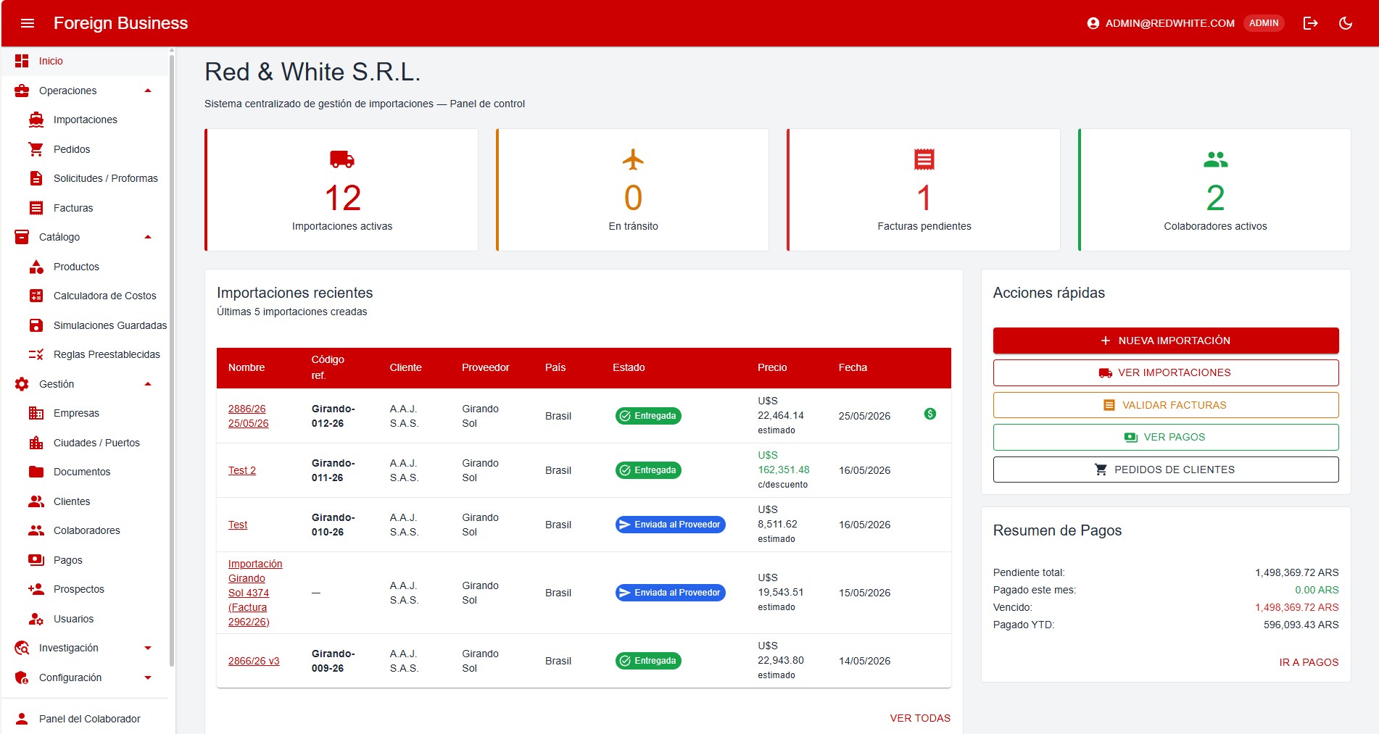Open Calculadora de Costos page
This screenshot has height=734, width=1379.
point(86,296)
